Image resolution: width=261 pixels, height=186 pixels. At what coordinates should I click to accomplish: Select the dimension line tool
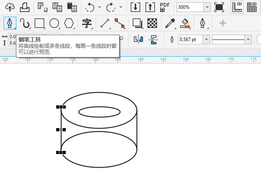[105, 23]
